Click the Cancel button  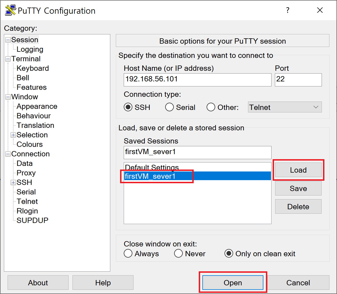[298, 283]
